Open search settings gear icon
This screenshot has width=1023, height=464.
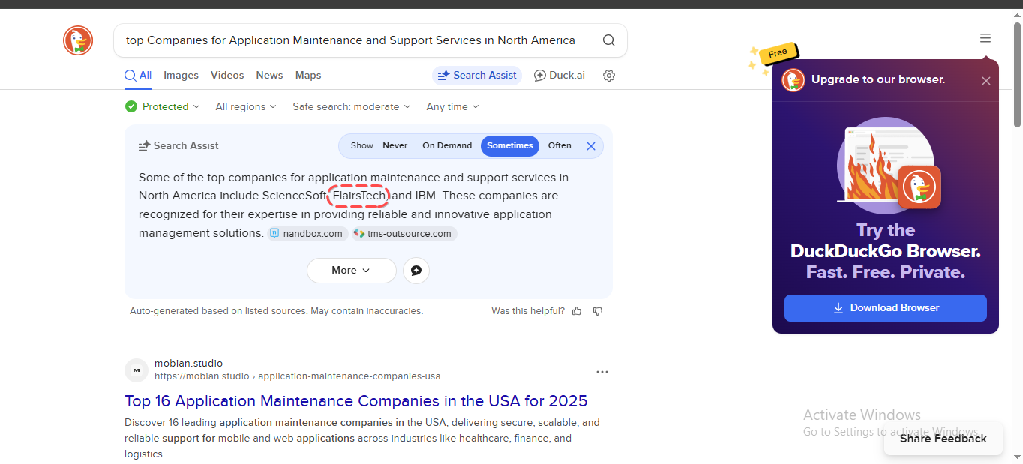[x=609, y=76]
